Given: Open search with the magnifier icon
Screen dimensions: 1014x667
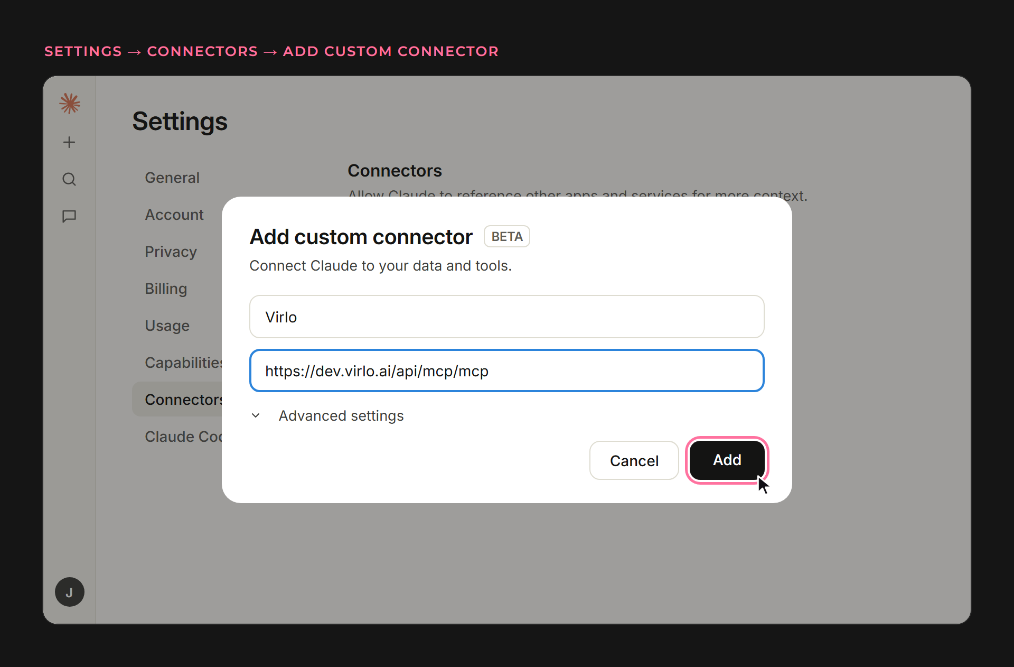Looking at the screenshot, I should (x=69, y=179).
